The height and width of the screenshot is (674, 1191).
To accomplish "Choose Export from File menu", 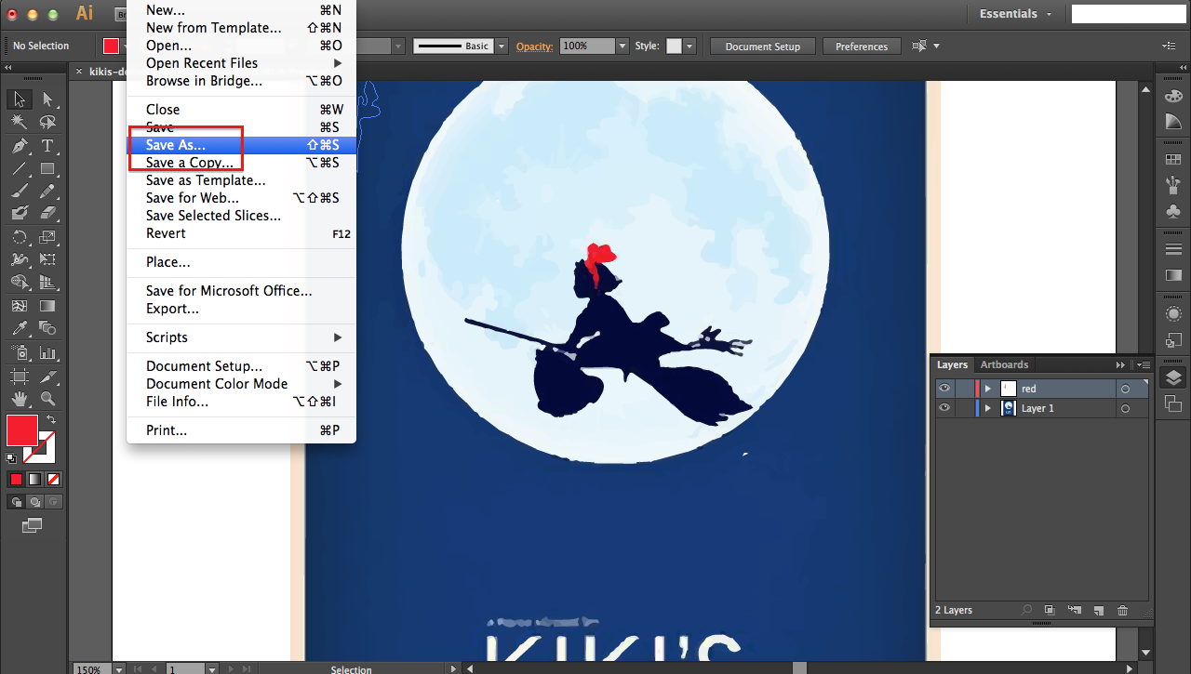I will tap(242, 309).
